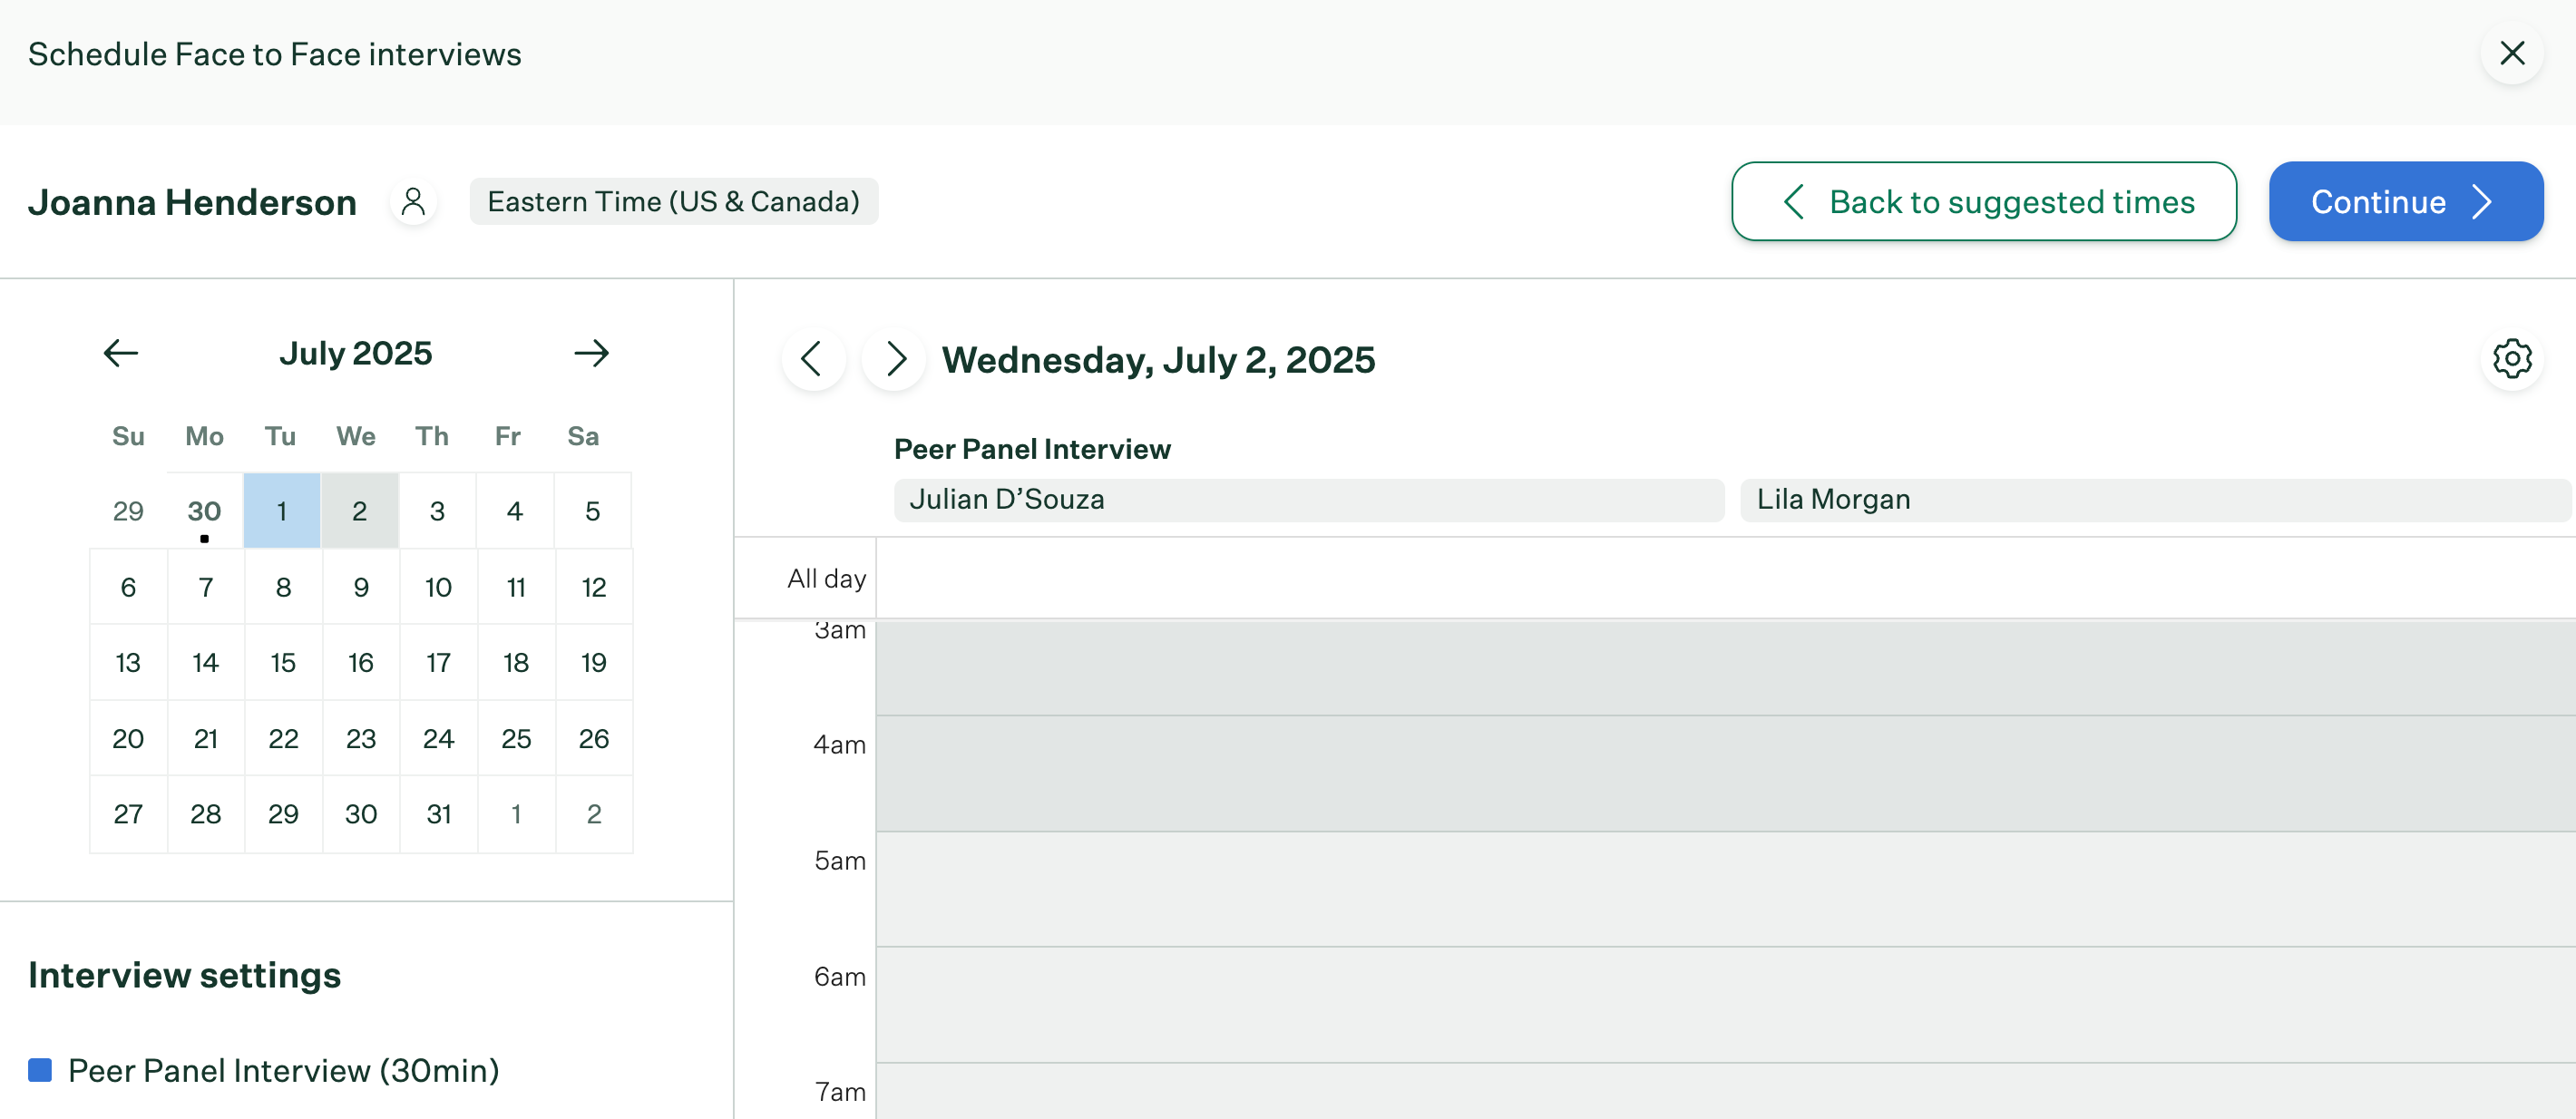Open Eastern Time (US & Canada) timezone selector
Image resolution: width=2576 pixels, height=1119 pixels.
click(x=673, y=202)
